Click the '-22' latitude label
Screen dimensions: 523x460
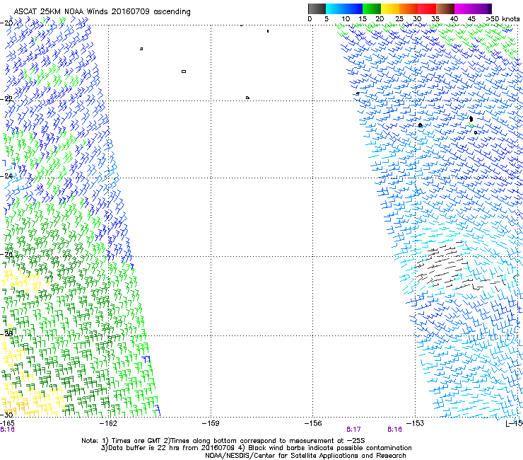point(6,99)
